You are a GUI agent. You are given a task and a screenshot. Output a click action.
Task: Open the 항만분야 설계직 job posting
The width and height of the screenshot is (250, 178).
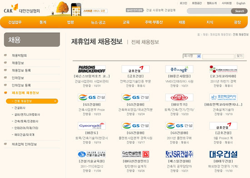135,166
